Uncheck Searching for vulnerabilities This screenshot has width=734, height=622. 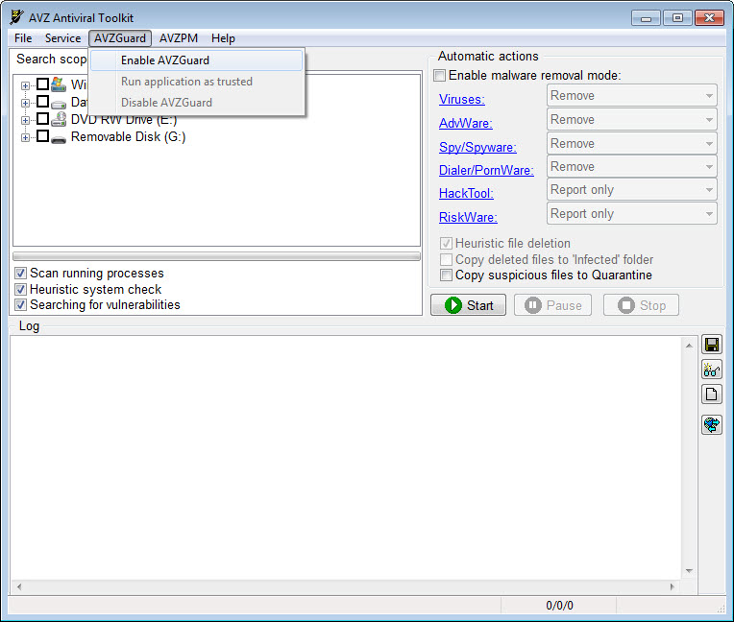click(20, 305)
